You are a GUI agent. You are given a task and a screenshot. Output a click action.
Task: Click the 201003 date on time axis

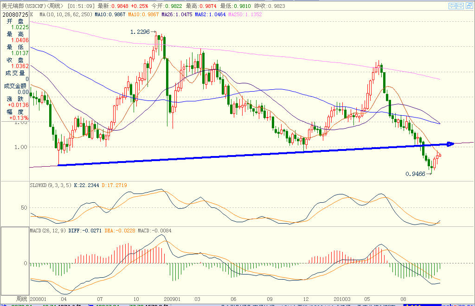coord(342,299)
